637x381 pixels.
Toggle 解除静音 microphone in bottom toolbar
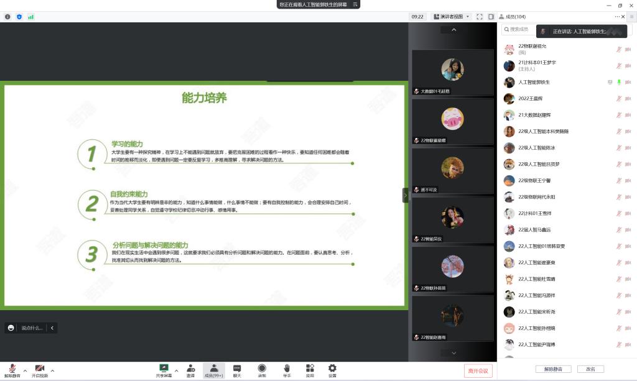click(12, 369)
